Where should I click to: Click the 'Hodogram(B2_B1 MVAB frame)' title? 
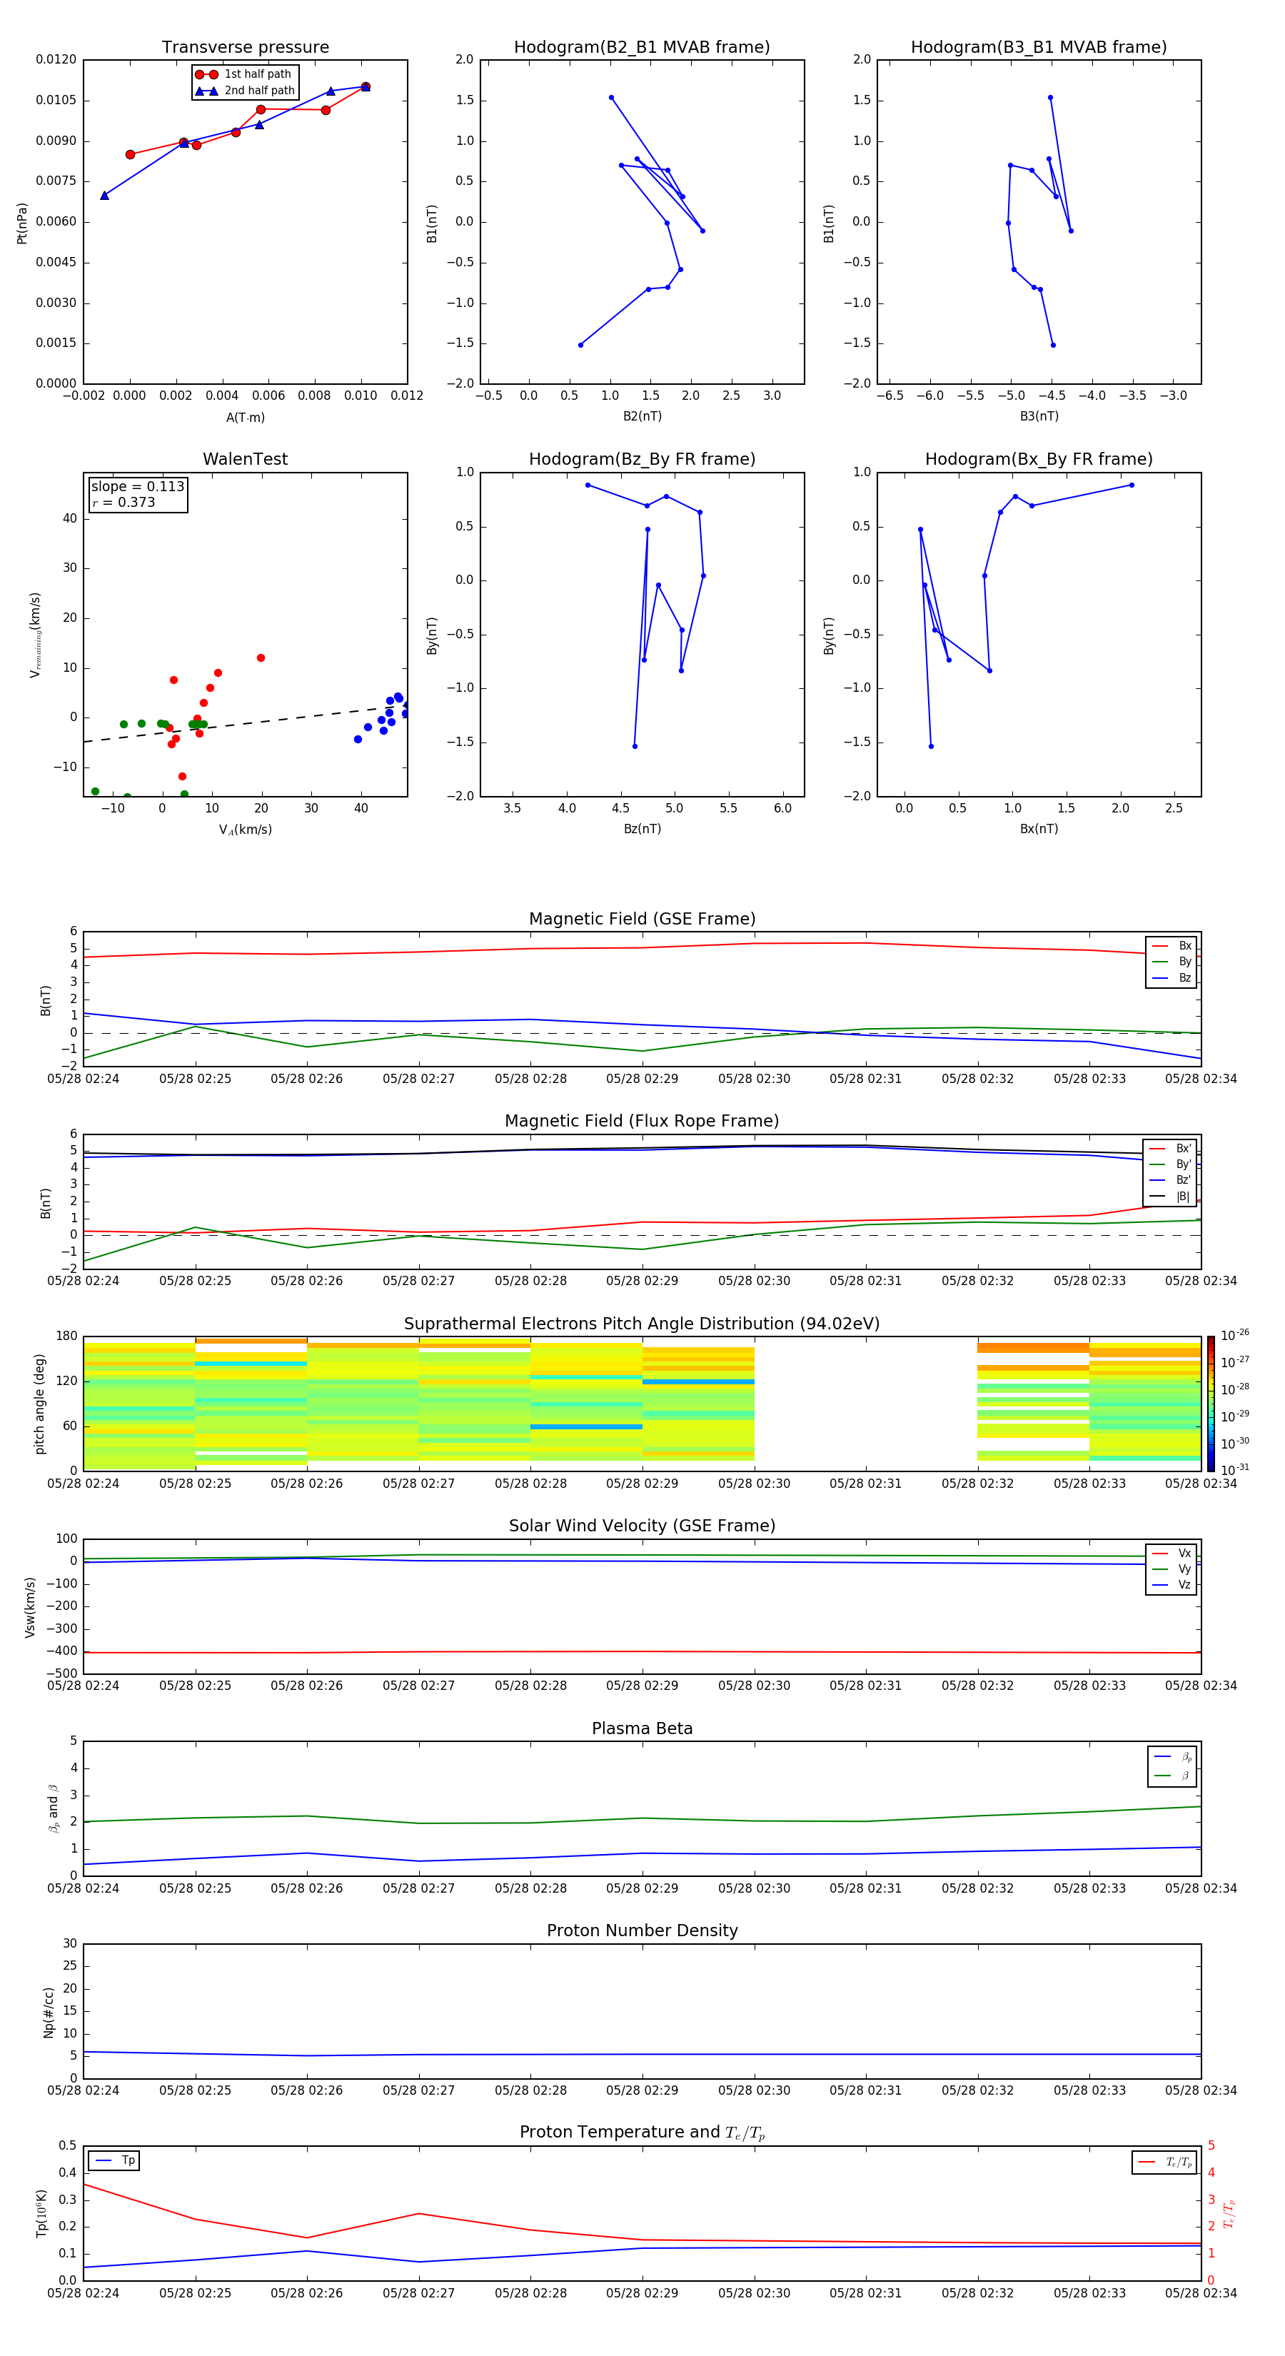(x=642, y=48)
